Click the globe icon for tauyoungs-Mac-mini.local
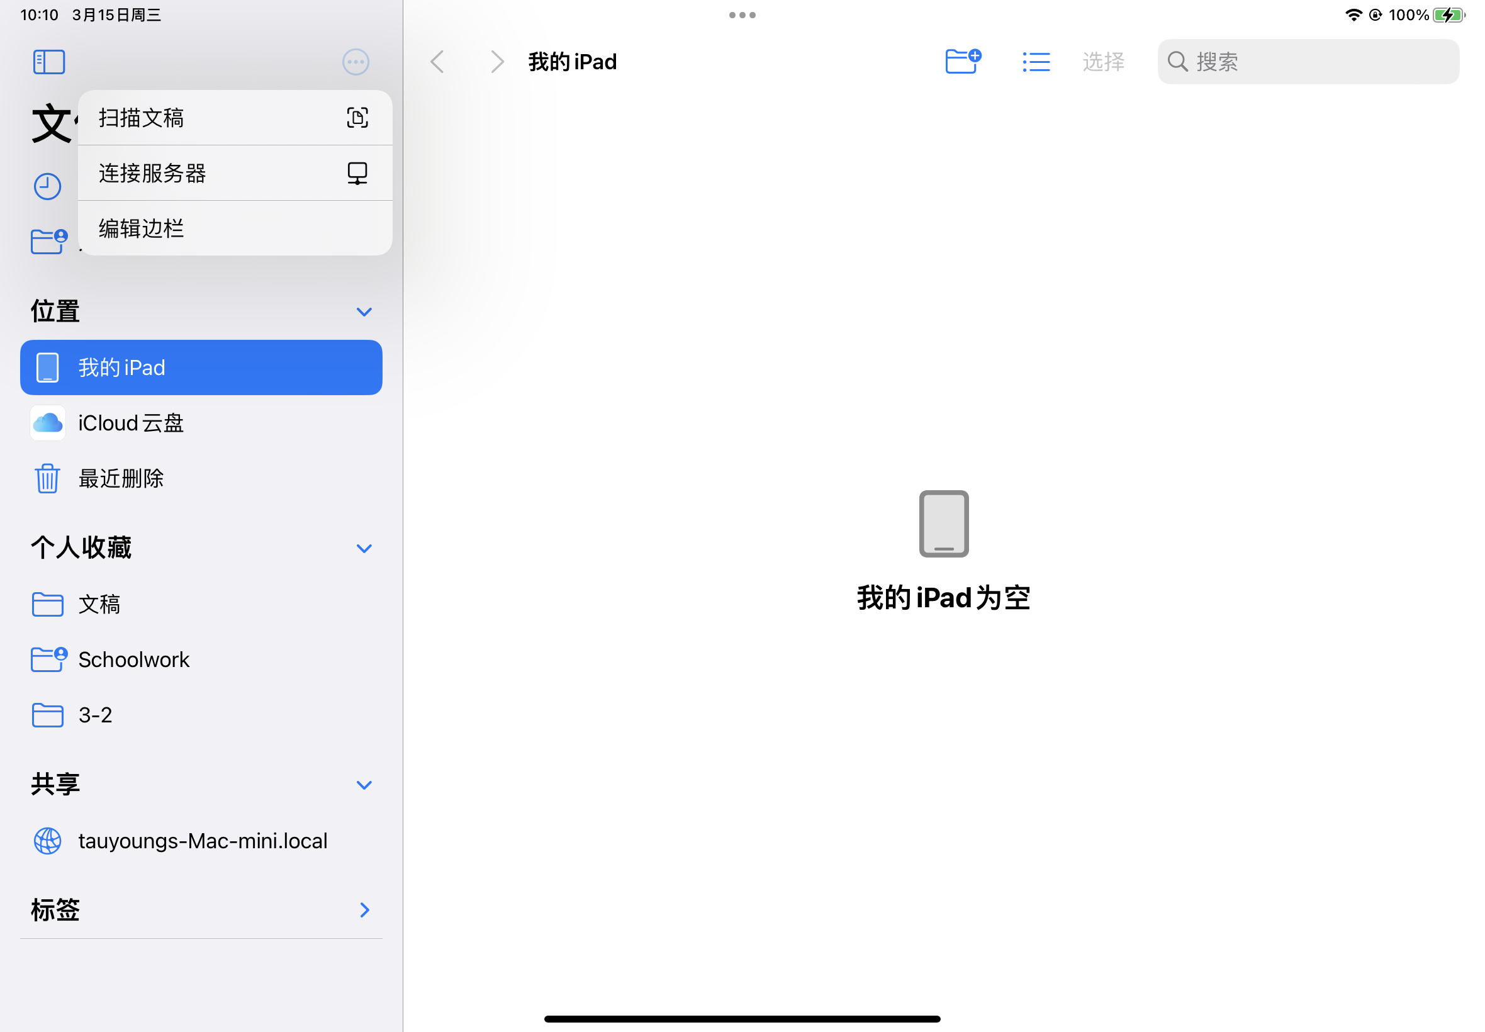The height and width of the screenshot is (1032, 1485). pyautogui.click(x=46, y=841)
